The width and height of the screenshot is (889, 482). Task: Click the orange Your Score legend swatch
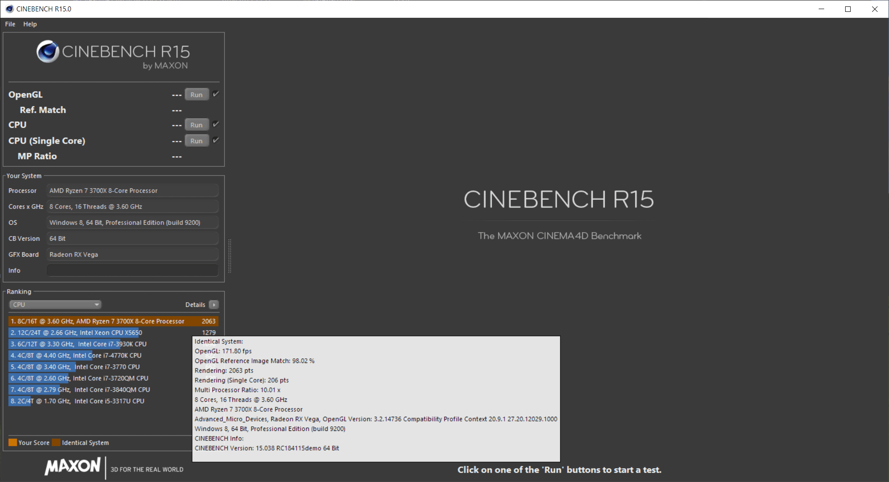coord(13,442)
